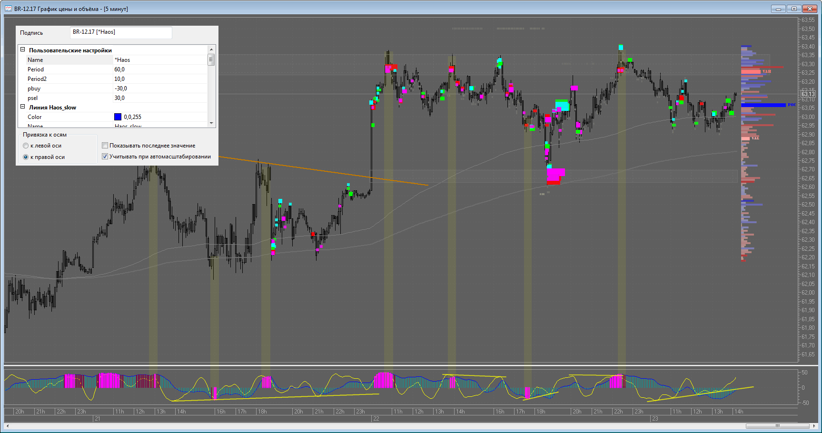This screenshot has height=433, width=822.
Task: Choose к левой оси radio option
Action: (x=26, y=146)
